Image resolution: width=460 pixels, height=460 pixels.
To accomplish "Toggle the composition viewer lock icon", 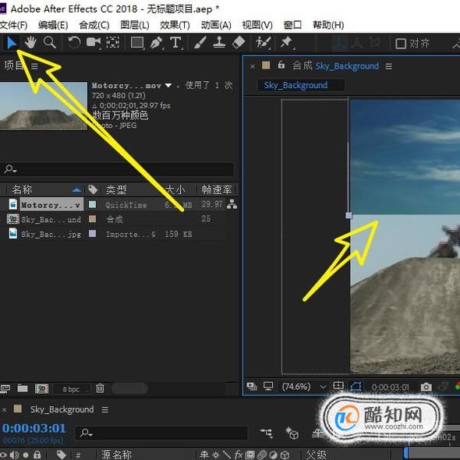I will point(281,65).
